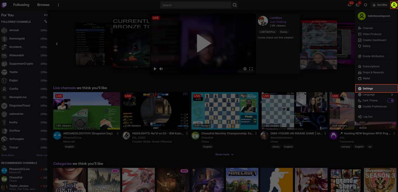398x192 pixels.
Task: Open Taylor_Jevaux recommended channel
Action: [x=24, y=188]
